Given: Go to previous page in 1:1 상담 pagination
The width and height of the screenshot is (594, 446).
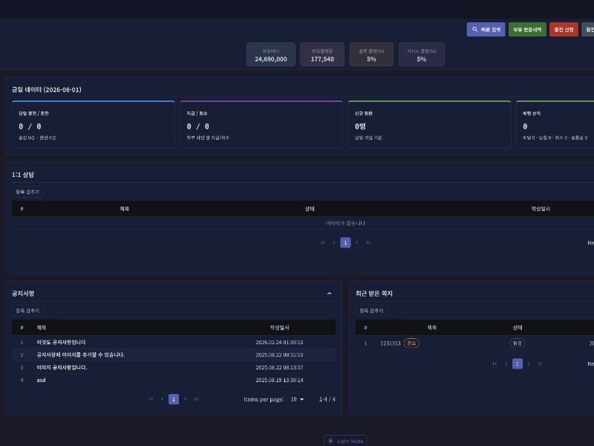Looking at the screenshot, I should [334, 243].
